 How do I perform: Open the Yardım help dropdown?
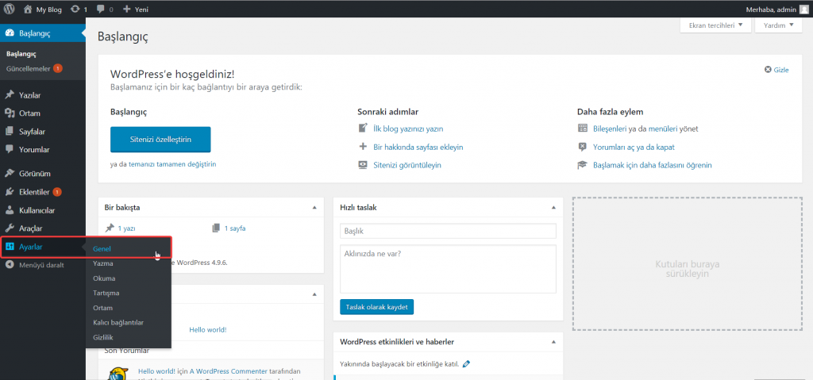(x=779, y=25)
